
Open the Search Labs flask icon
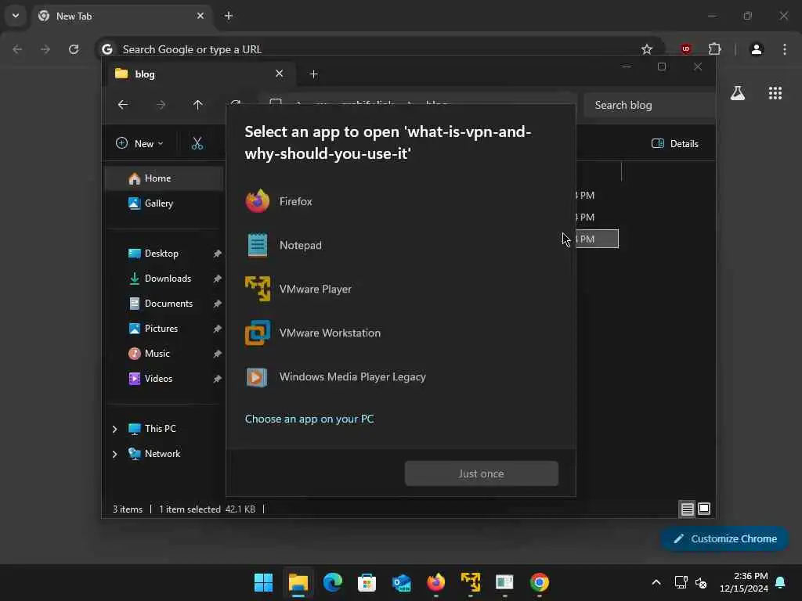[x=738, y=93]
